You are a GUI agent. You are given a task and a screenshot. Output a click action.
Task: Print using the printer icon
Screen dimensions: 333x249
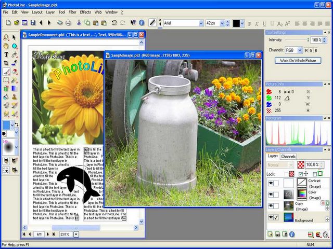pyautogui.click(x=68, y=23)
